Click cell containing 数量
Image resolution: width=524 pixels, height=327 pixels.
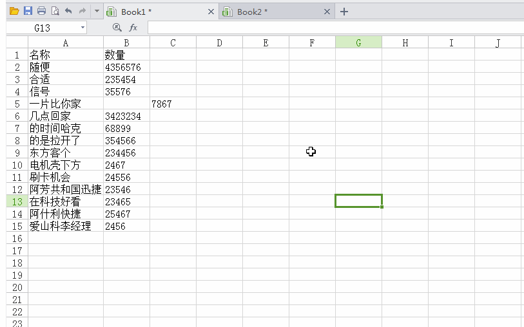click(127, 55)
